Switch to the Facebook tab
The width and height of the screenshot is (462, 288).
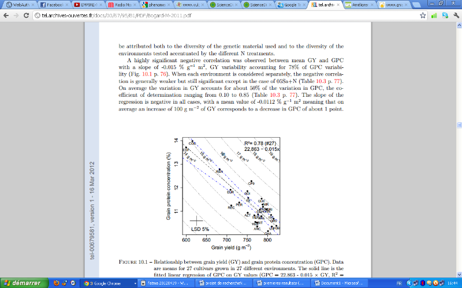pos(53,5)
